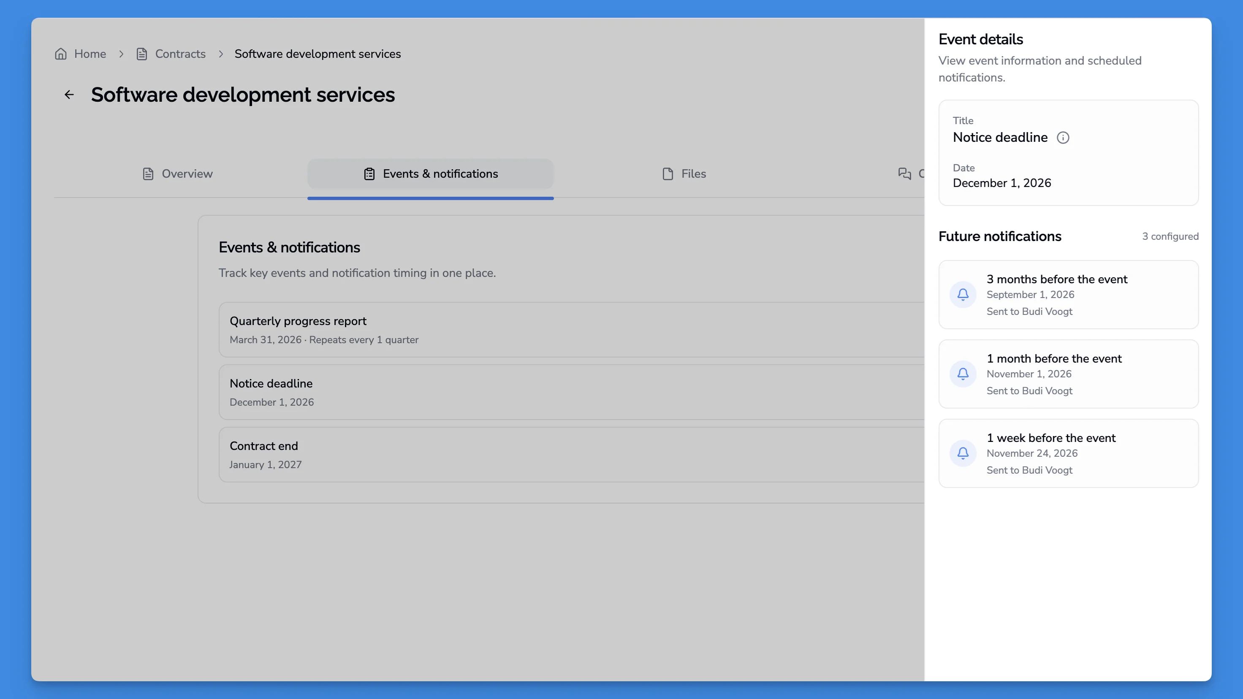Image resolution: width=1243 pixels, height=699 pixels.
Task: Click the file icon on the Files tab
Action: [x=668, y=173]
